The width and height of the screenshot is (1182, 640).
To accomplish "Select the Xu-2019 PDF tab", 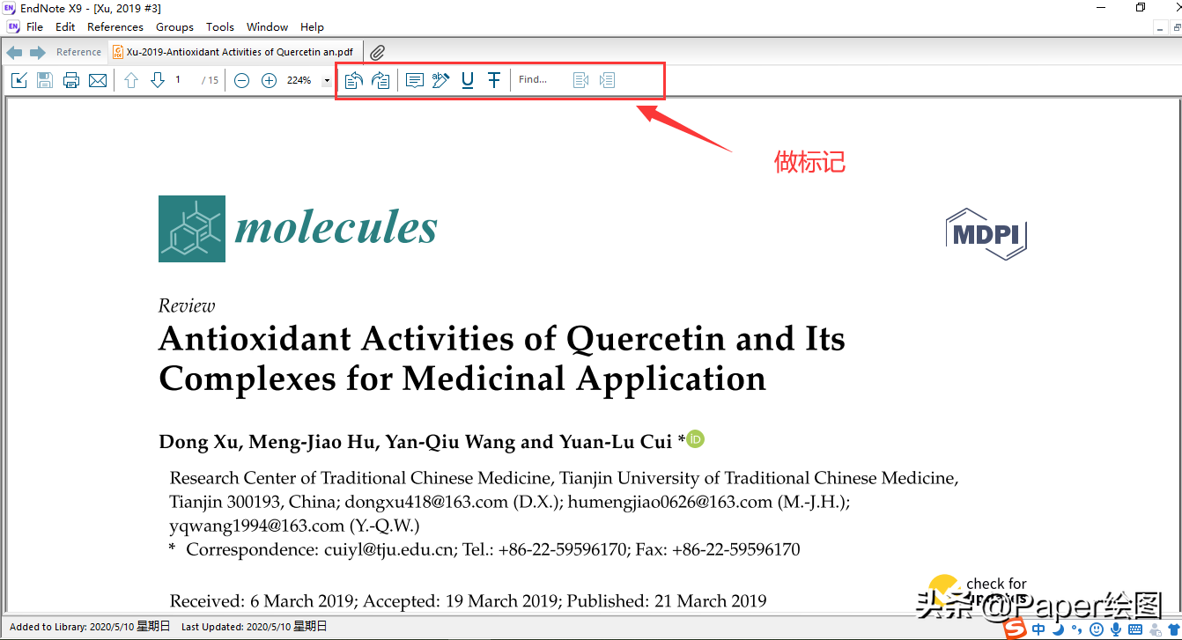I will pyautogui.click(x=235, y=53).
